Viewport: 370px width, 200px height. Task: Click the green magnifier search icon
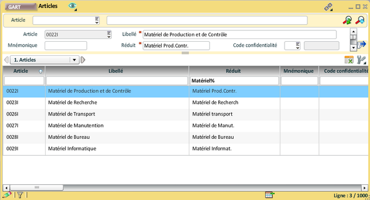pyautogui.click(x=347, y=20)
